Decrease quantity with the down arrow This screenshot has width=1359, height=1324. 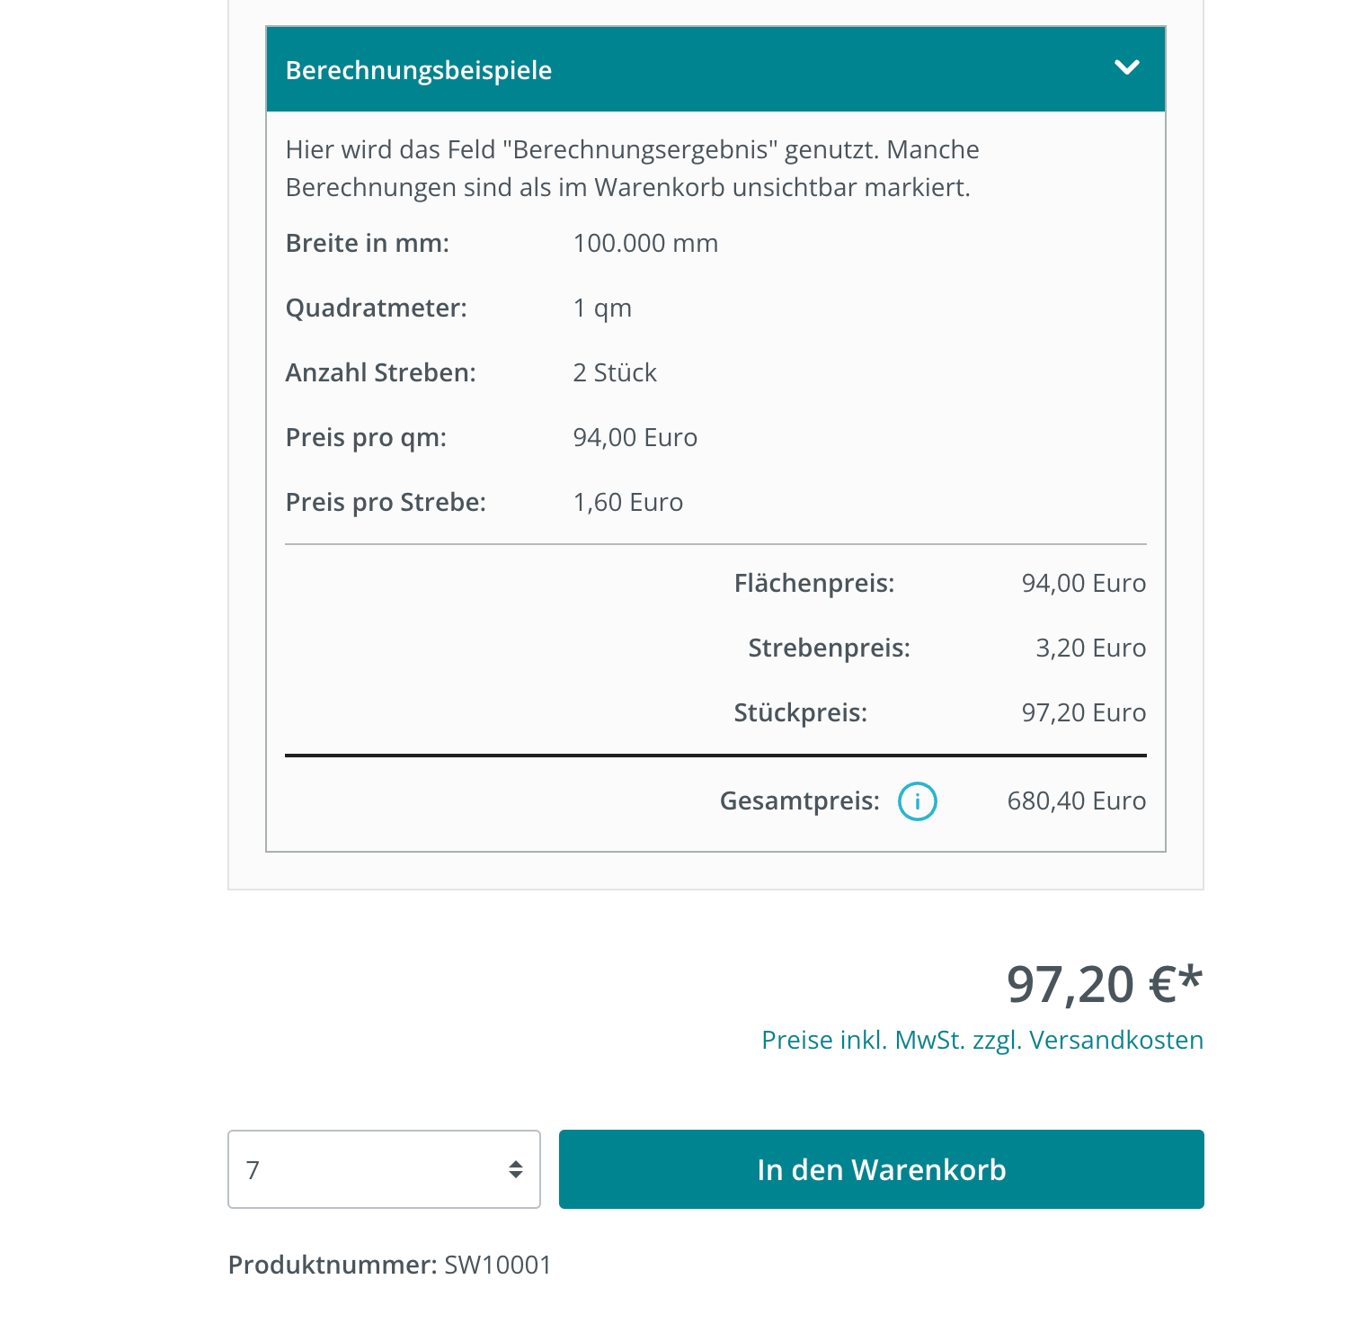pos(516,1176)
